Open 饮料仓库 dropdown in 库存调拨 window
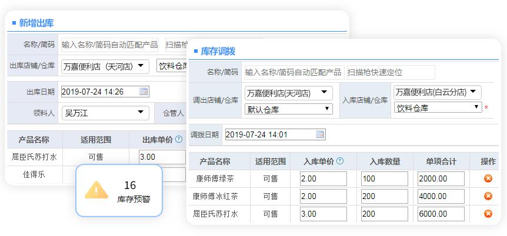 (x=438, y=107)
